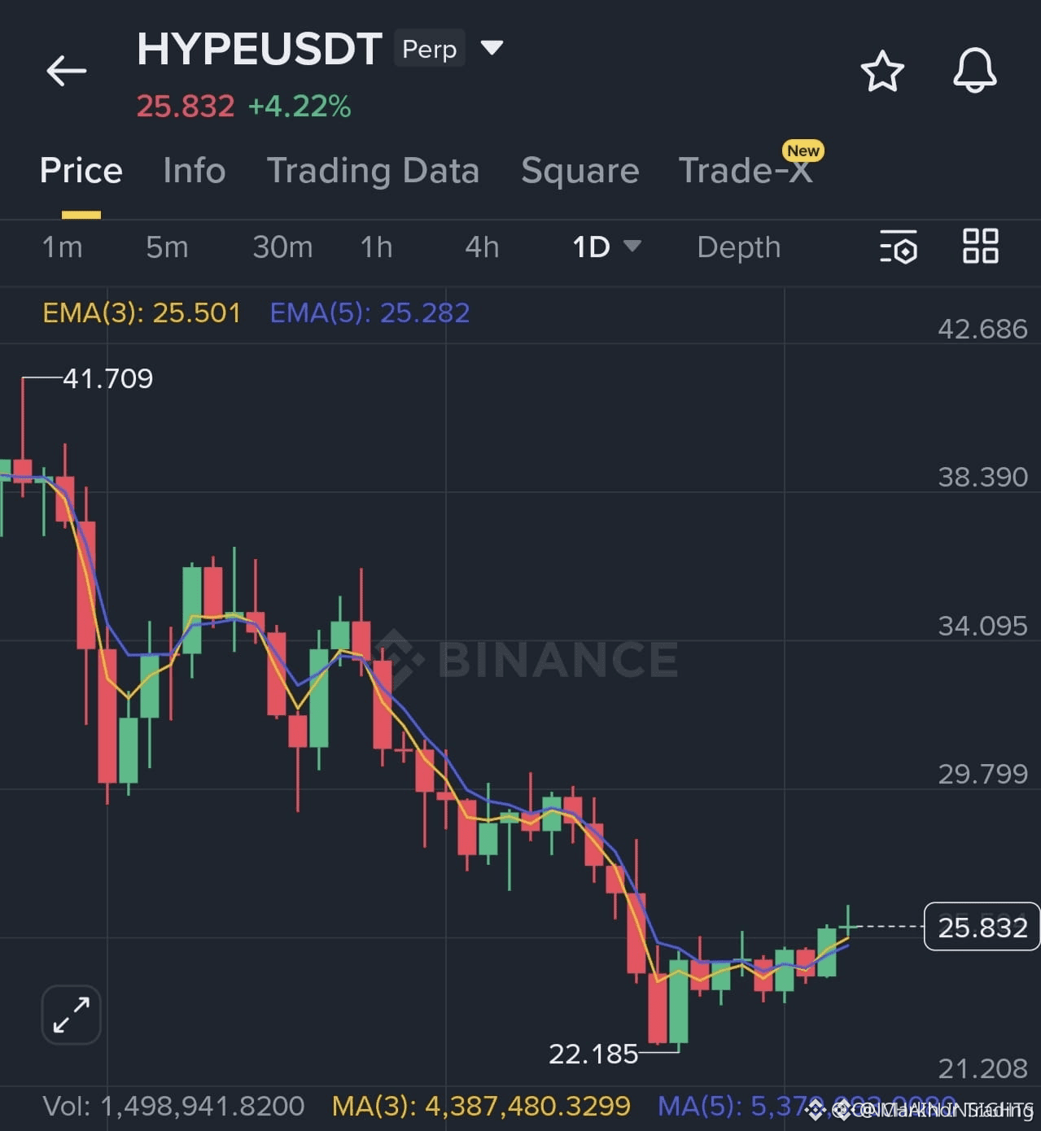Tap the +4.22% change value
Screen dimensions: 1041x1131
(299, 106)
